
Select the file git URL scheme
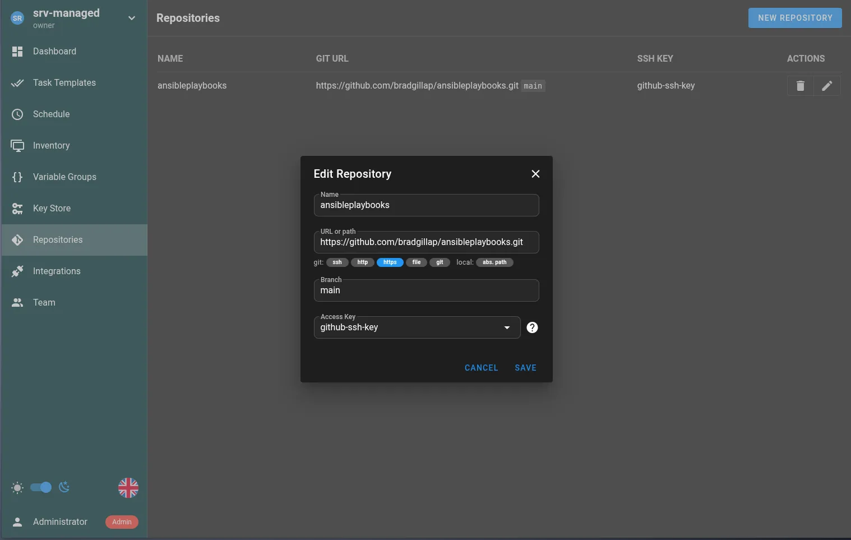(416, 262)
